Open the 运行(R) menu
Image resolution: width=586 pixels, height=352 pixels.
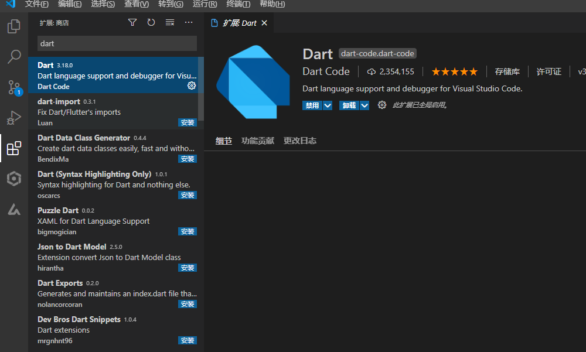[205, 4]
